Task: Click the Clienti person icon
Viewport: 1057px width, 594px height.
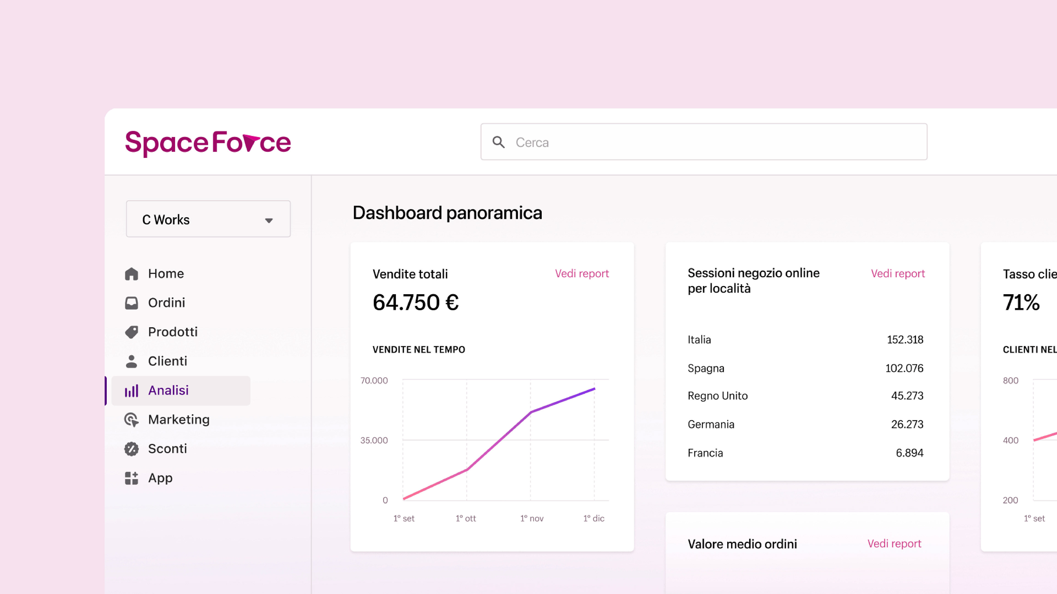Action: (131, 361)
